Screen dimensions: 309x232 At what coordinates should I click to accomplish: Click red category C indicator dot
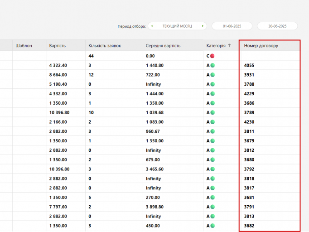212,56
